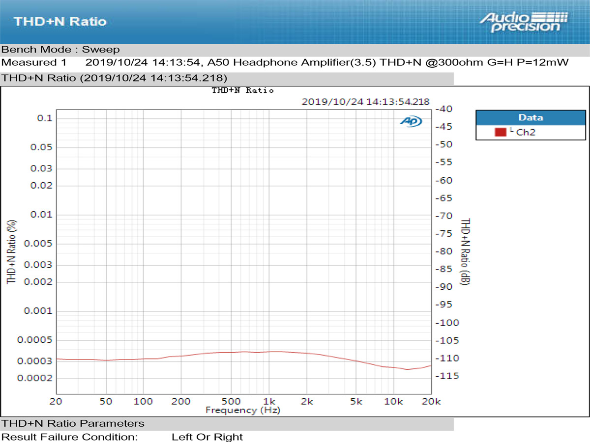The width and height of the screenshot is (590, 442).
Task: Click the Audio Precision logo in the header
Action: click(524, 21)
